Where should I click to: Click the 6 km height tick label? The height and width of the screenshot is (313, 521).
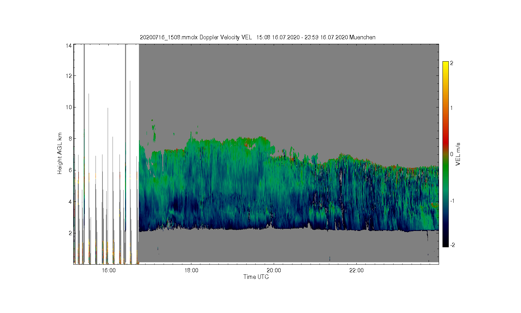[70, 170]
